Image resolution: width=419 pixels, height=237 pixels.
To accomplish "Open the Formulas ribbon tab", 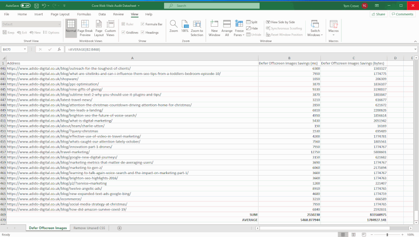I will [84, 14].
